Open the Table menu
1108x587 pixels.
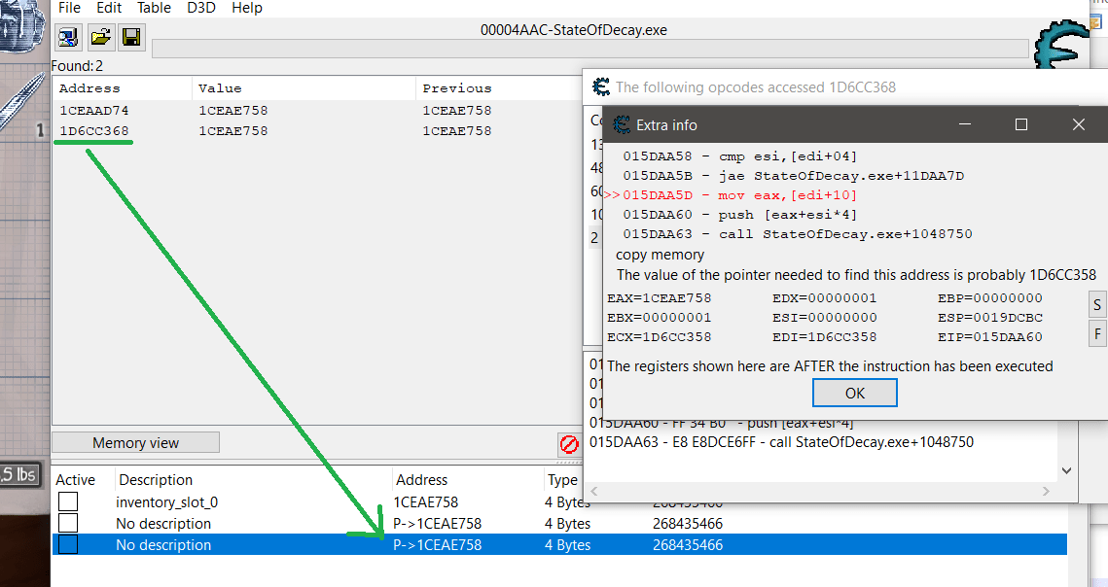pos(154,8)
